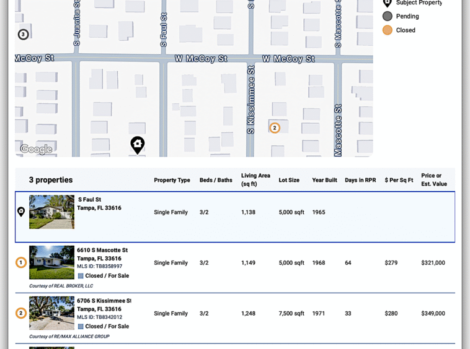Click the gray Pending legend circle
The height and width of the screenshot is (349, 470).
388,16
